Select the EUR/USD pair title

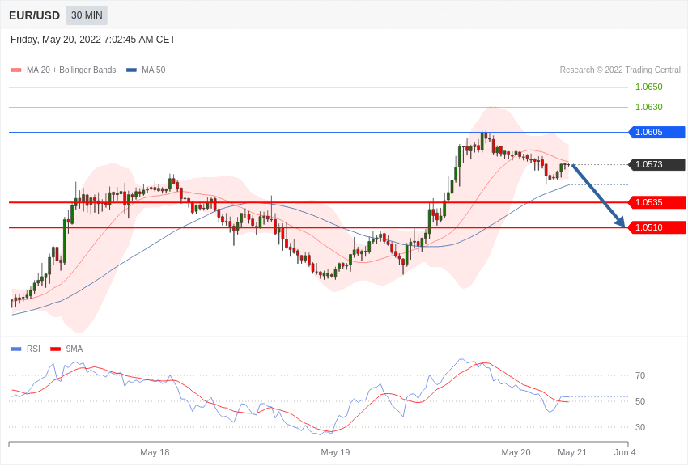tap(34, 16)
